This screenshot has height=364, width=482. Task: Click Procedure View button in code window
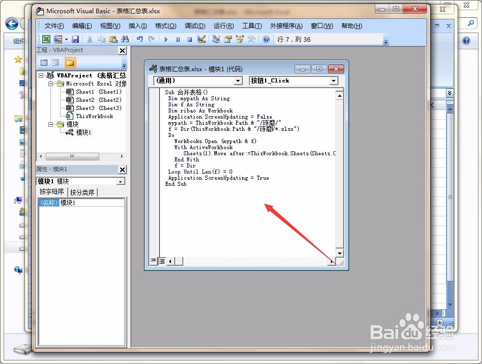pos(153,261)
